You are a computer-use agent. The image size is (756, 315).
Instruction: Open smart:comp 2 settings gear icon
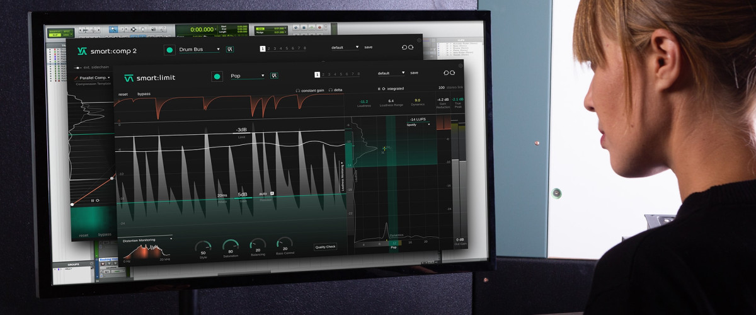point(419,40)
